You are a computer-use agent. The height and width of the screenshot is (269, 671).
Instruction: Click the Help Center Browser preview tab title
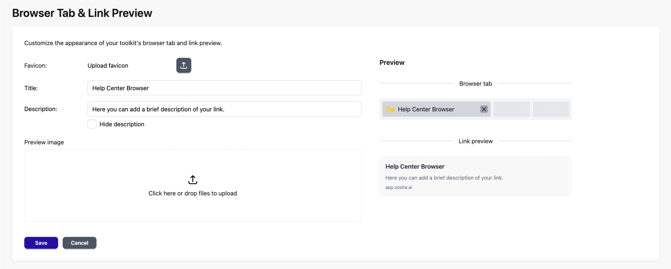click(x=426, y=109)
